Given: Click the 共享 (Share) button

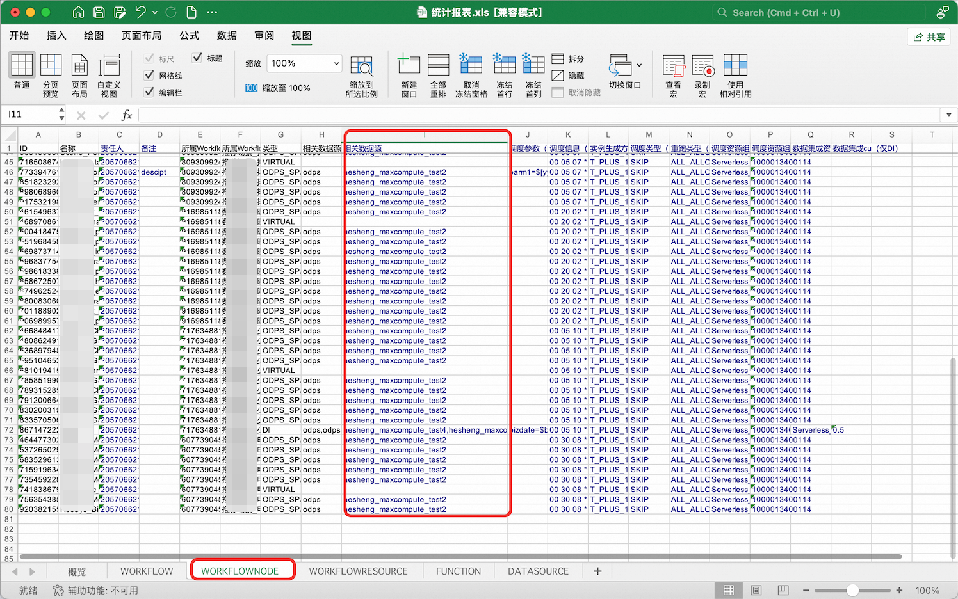Looking at the screenshot, I should pos(929,36).
